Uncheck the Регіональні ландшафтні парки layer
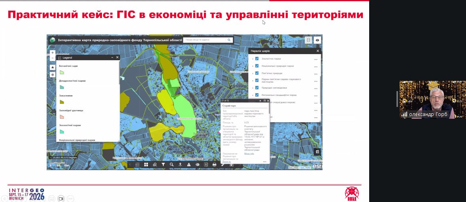Image resolution: width=466 pixels, height=202 pixels. click(257, 95)
